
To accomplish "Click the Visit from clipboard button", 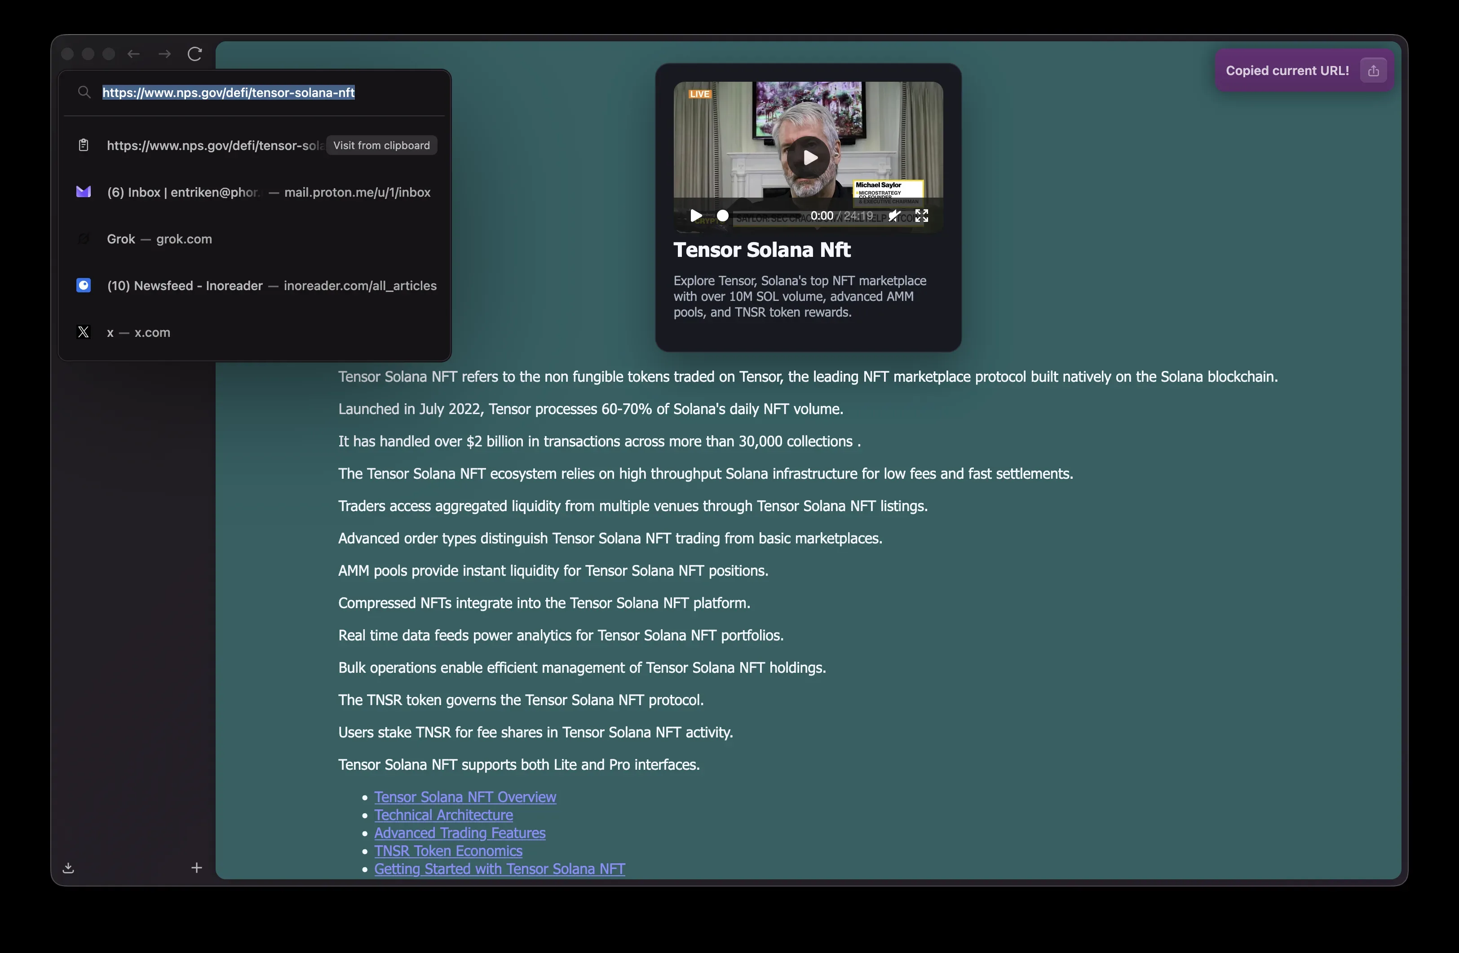I will (381, 145).
